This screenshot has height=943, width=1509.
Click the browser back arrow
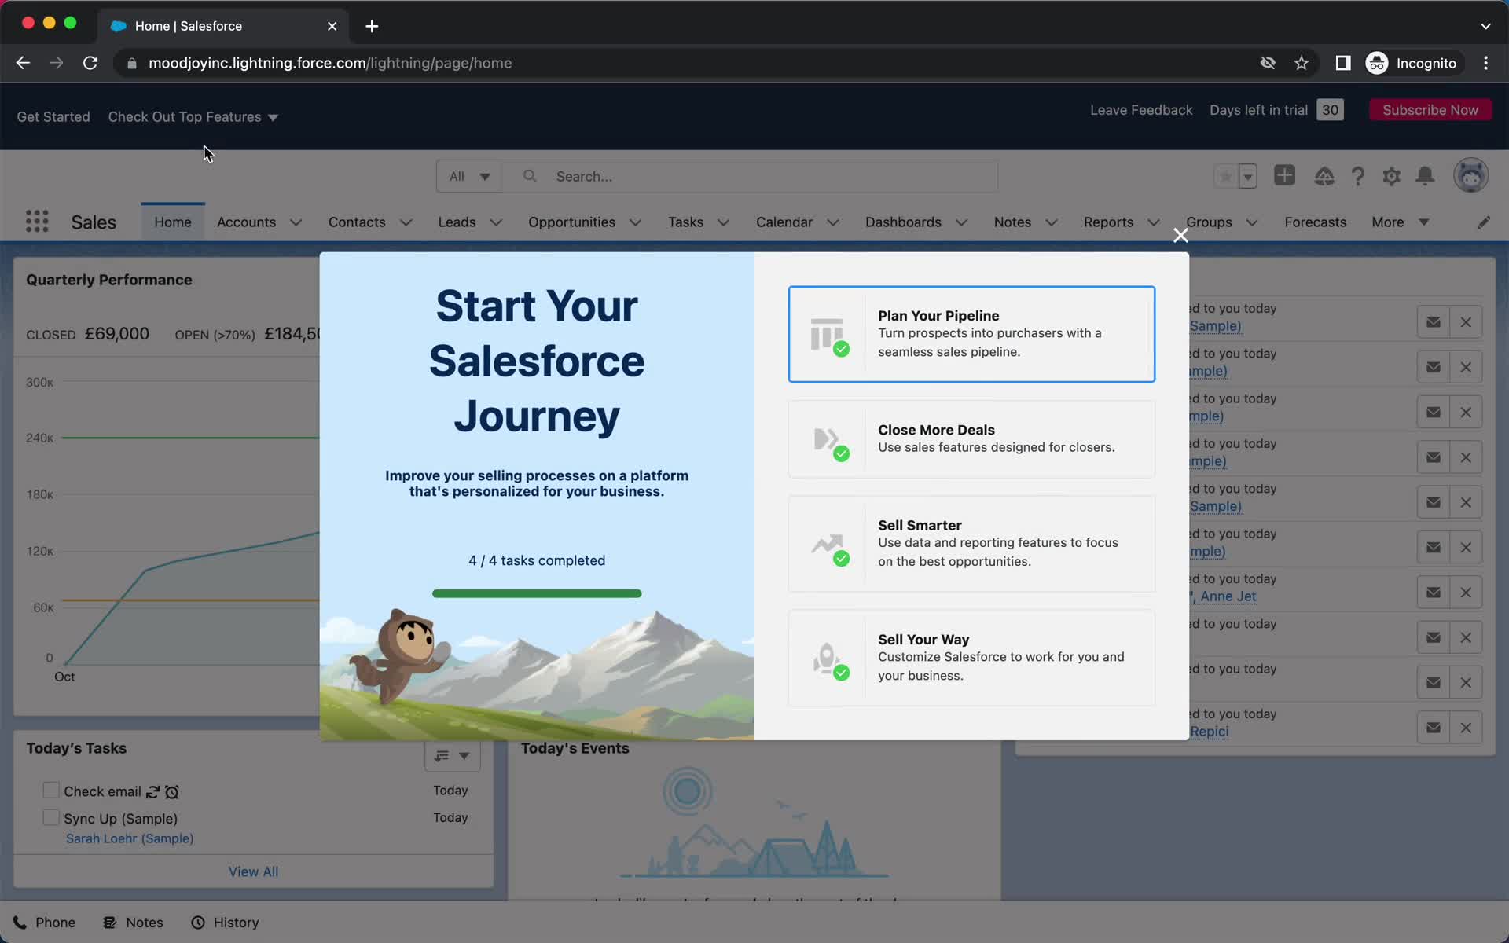point(23,63)
